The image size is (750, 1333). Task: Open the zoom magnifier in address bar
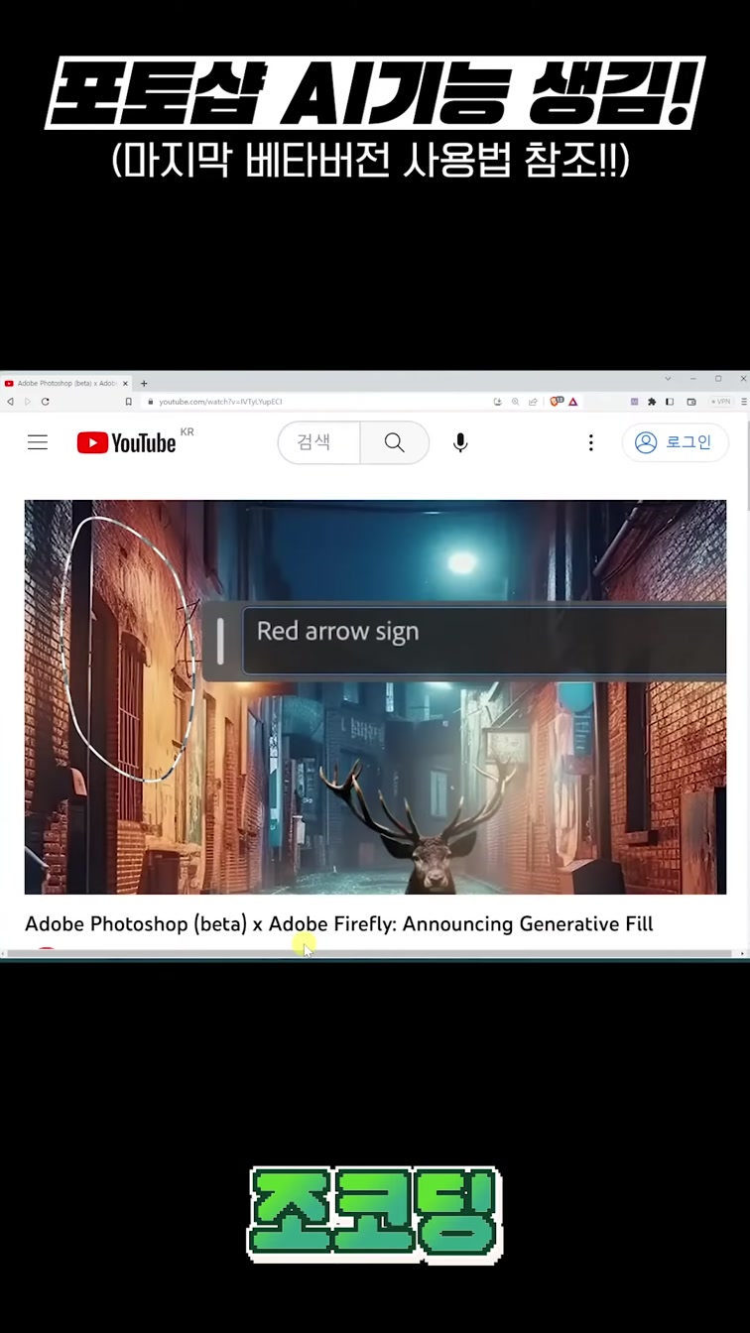click(x=516, y=402)
